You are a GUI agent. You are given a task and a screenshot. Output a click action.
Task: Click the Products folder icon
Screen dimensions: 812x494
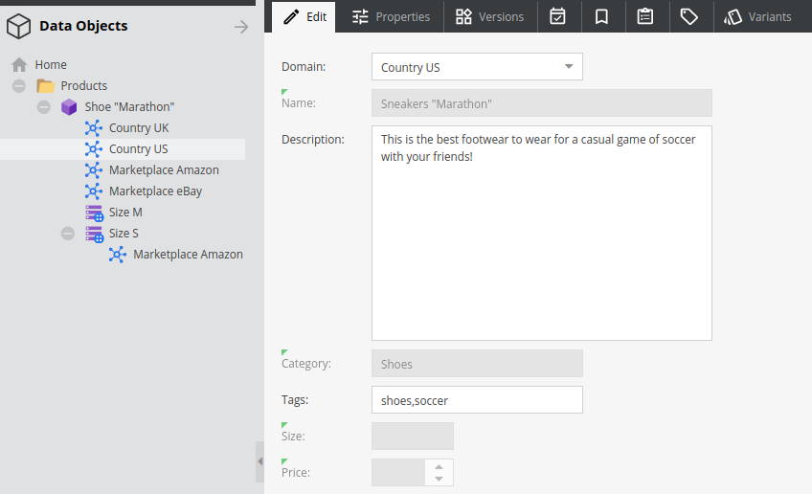[x=46, y=85]
